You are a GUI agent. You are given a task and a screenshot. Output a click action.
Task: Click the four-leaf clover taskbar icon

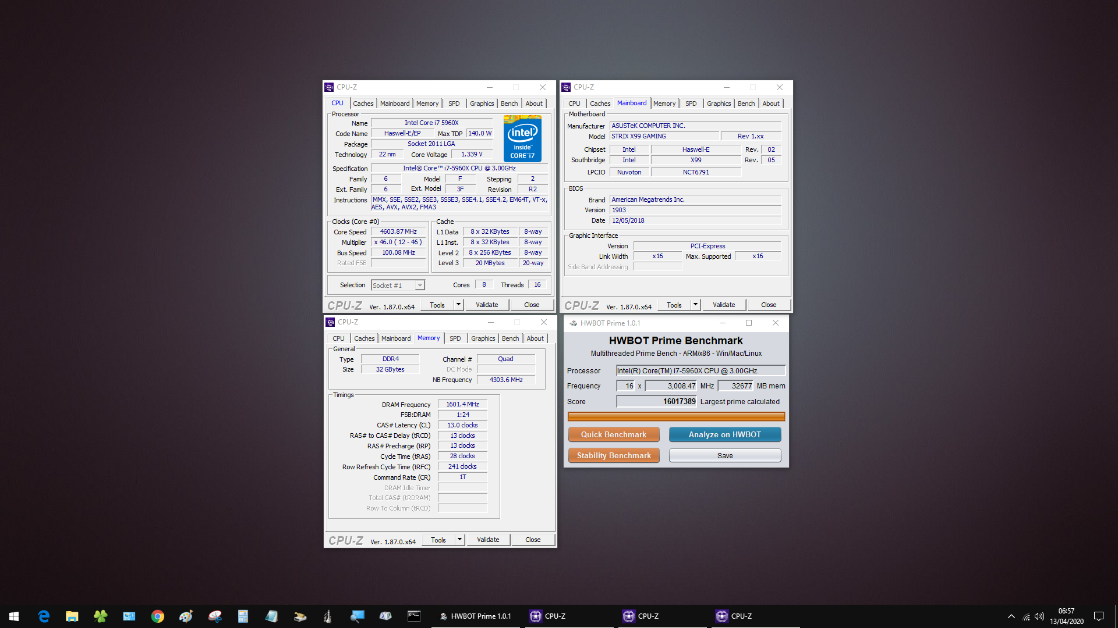pyautogui.click(x=101, y=616)
